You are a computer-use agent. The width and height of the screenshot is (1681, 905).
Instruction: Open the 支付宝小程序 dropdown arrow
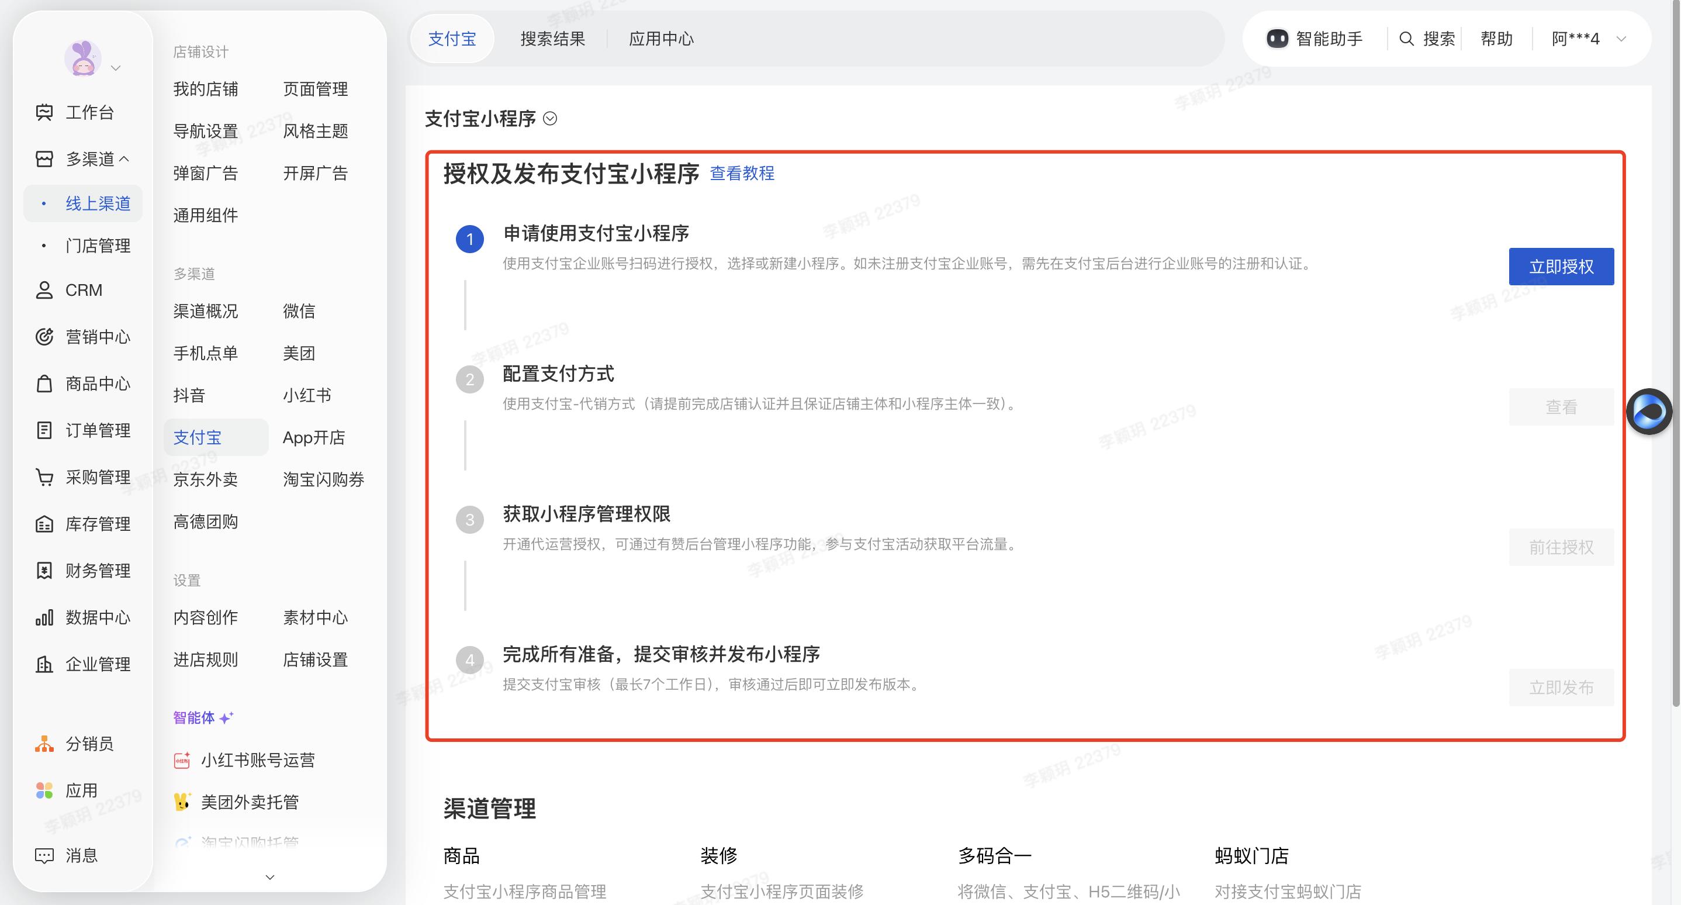coord(550,119)
